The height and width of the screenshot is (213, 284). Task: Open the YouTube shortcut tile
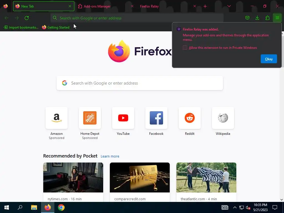point(123,118)
